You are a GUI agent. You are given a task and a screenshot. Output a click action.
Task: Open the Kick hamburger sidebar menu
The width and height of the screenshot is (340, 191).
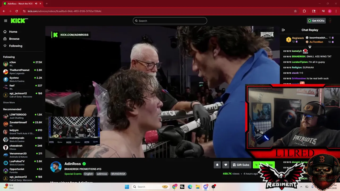(x=6, y=21)
